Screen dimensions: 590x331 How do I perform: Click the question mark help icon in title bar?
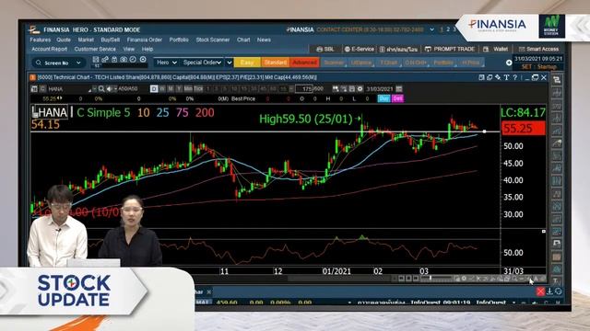click(514, 77)
